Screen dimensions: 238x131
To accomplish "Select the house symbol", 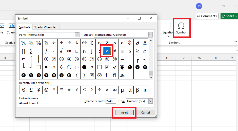I will point(145,51).
